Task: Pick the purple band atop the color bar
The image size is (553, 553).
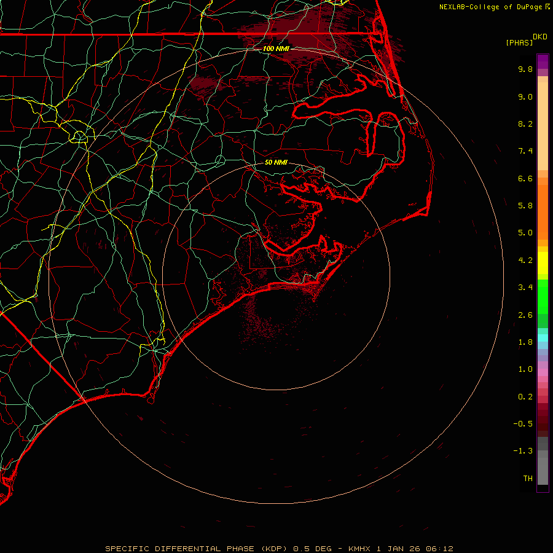Action: tap(543, 61)
